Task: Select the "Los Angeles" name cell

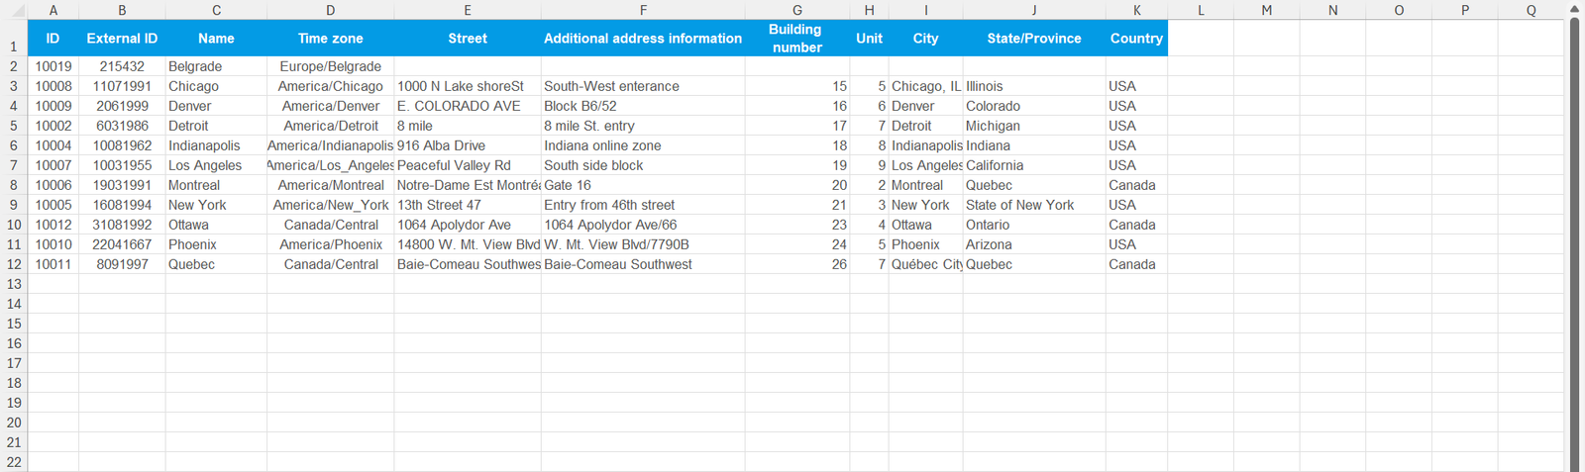Action: 216,165
